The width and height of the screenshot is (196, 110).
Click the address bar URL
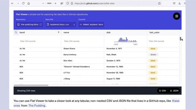pyautogui.click(x=95, y=3)
